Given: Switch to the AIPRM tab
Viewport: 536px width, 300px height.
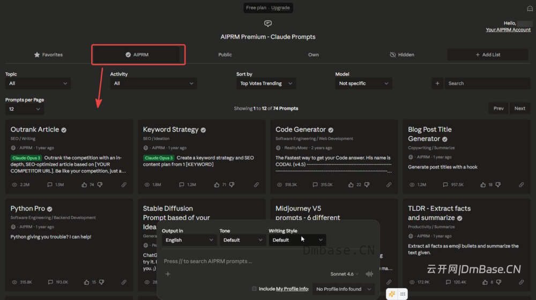Looking at the screenshot, I should (137, 55).
